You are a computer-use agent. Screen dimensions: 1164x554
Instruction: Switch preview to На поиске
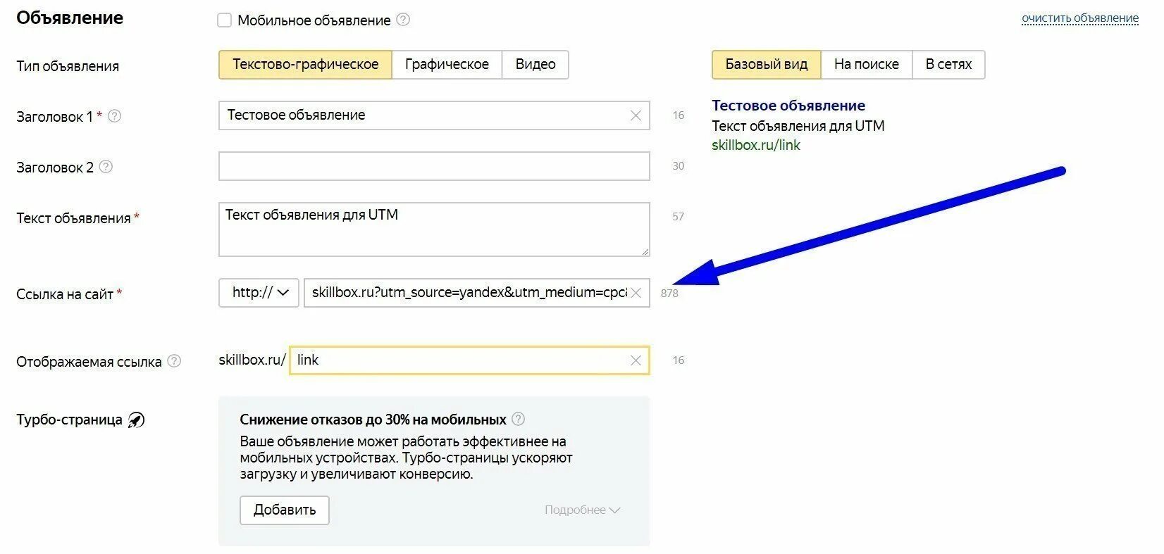pyautogui.click(x=867, y=65)
